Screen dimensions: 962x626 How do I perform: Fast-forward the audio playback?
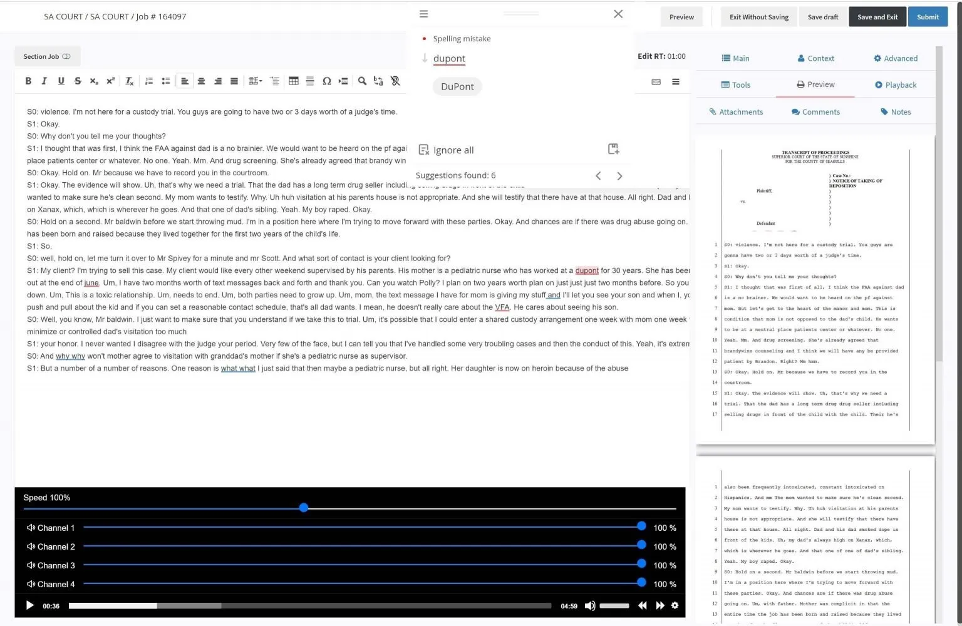point(660,605)
